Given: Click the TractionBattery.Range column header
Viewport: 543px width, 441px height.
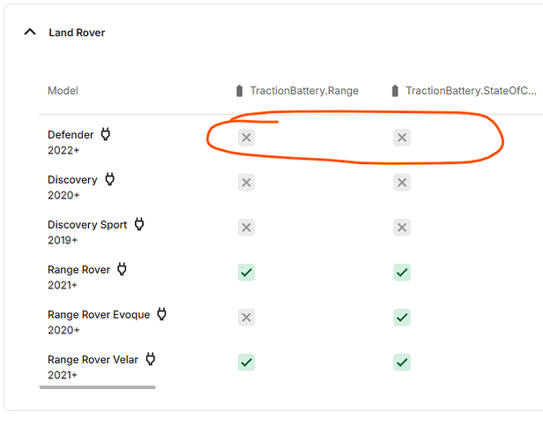Looking at the screenshot, I should coord(304,91).
